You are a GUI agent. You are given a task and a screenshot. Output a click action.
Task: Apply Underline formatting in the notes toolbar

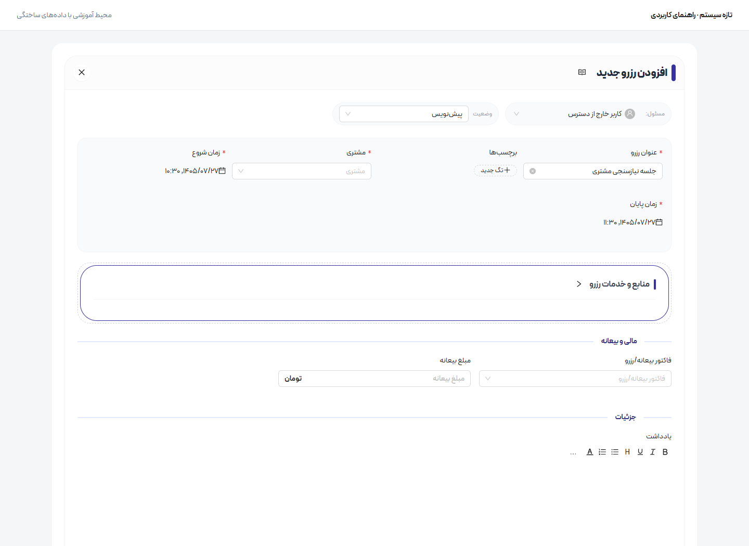point(640,452)
